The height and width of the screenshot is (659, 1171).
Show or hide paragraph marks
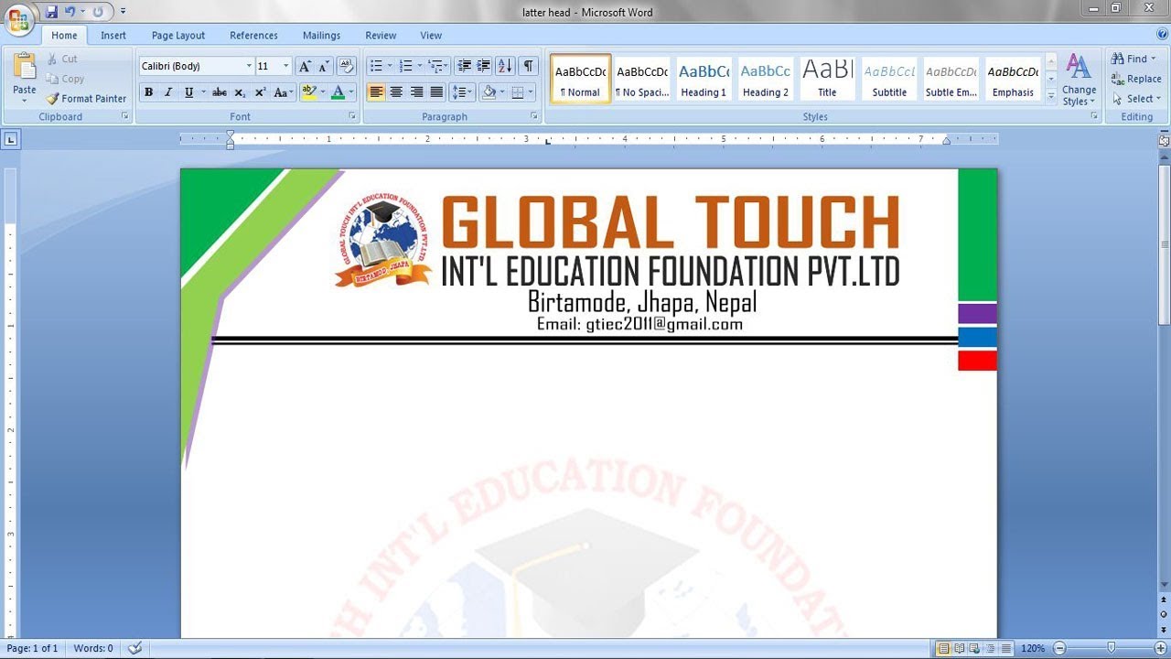click(x=529, y=66)
